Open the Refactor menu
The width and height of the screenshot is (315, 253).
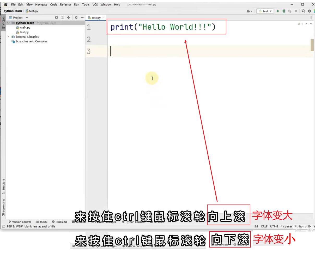click(65, 4)
